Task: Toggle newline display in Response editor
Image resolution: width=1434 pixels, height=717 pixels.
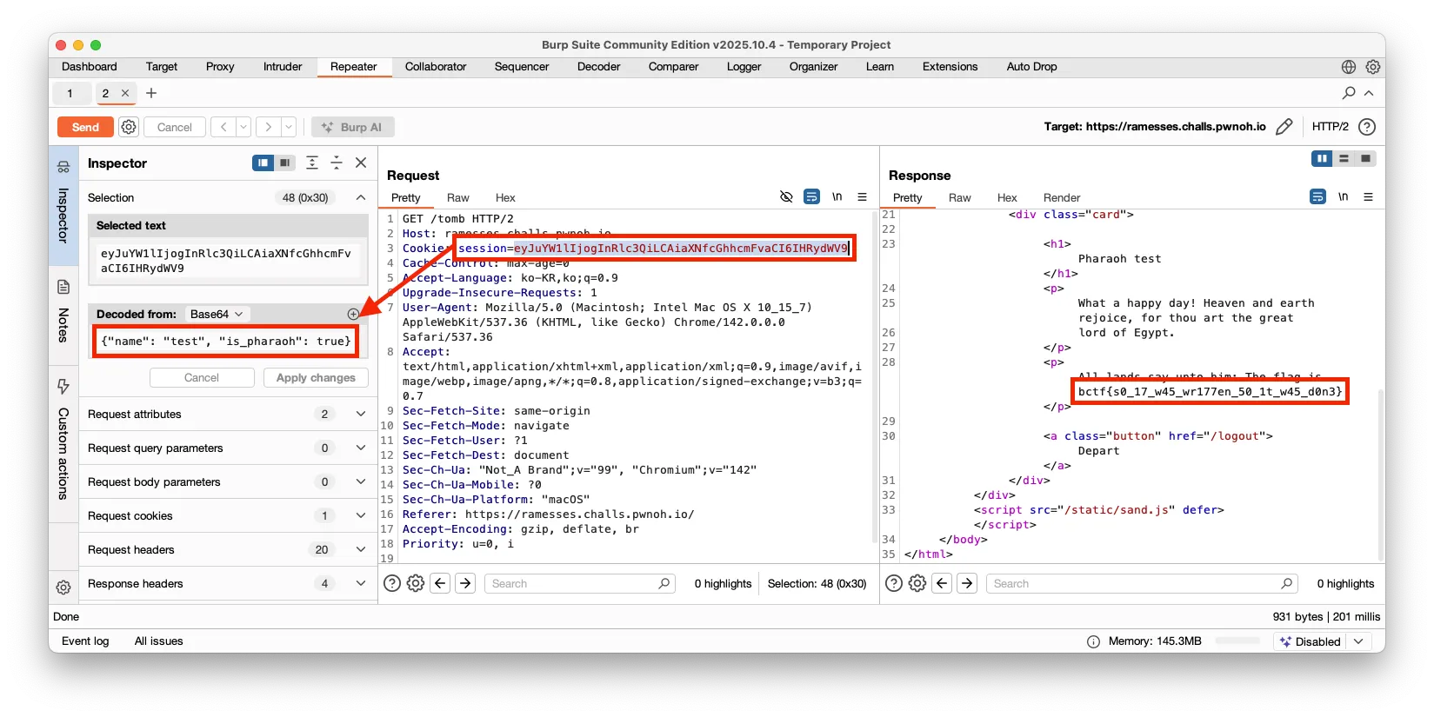Action: click(1343, 197)
